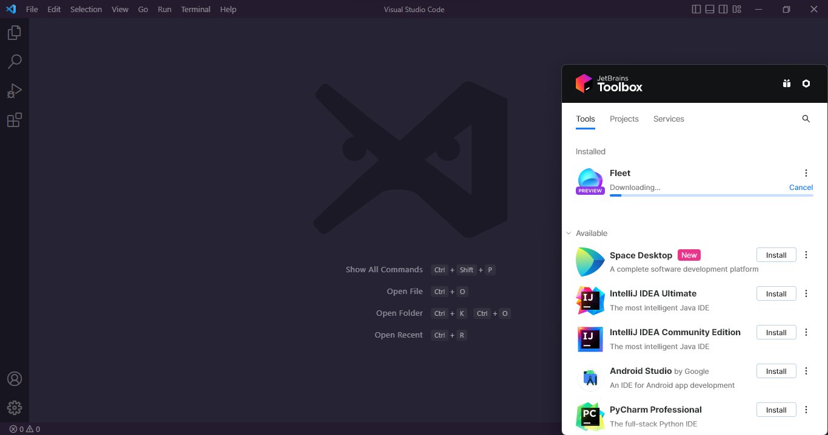Click the PyCharm Professional icon
828x435 pixels.
(590, 417)
